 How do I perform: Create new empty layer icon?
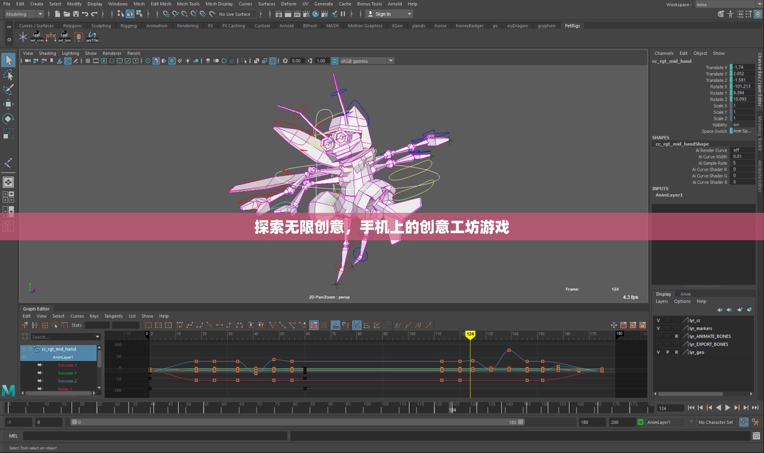point(740,310)
